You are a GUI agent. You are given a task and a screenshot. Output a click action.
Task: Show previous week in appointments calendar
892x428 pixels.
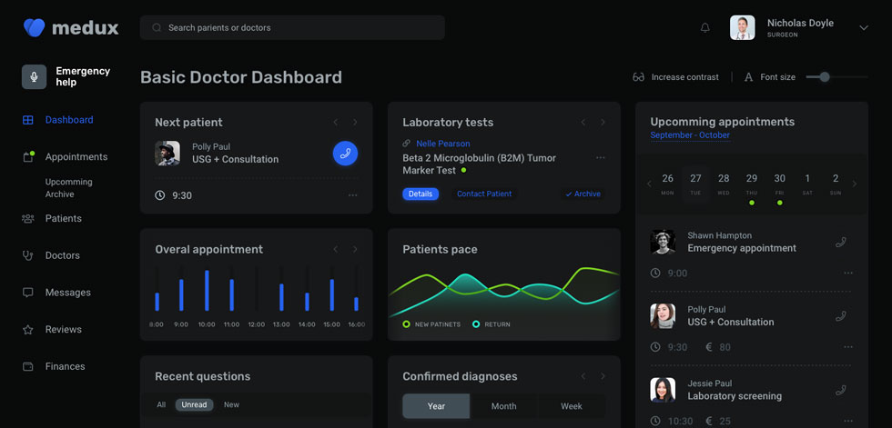(649, 184)
